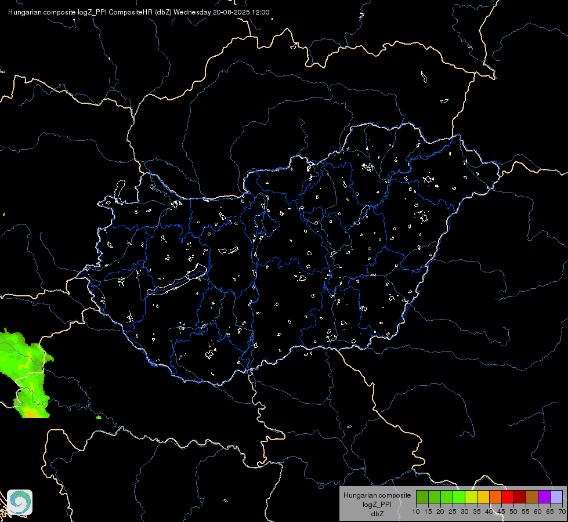This screenshot has height=522, width=568.
Task: Select the 40–45 dBZ orange legend swatch
Action: tap(495, 496)
